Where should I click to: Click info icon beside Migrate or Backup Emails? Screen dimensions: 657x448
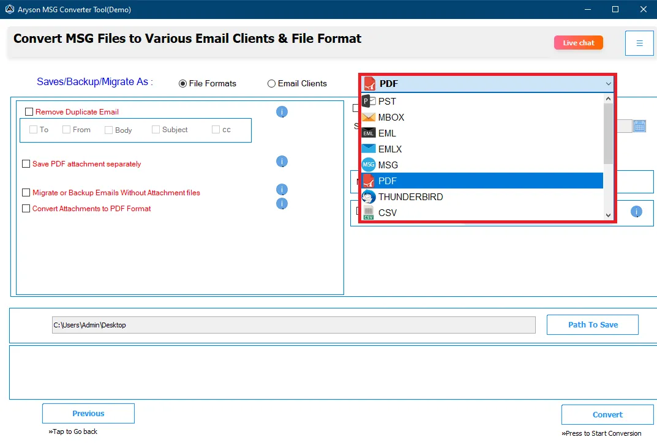[282, 190]
